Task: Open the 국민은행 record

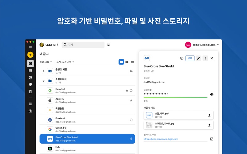Action: coord(87,110)
